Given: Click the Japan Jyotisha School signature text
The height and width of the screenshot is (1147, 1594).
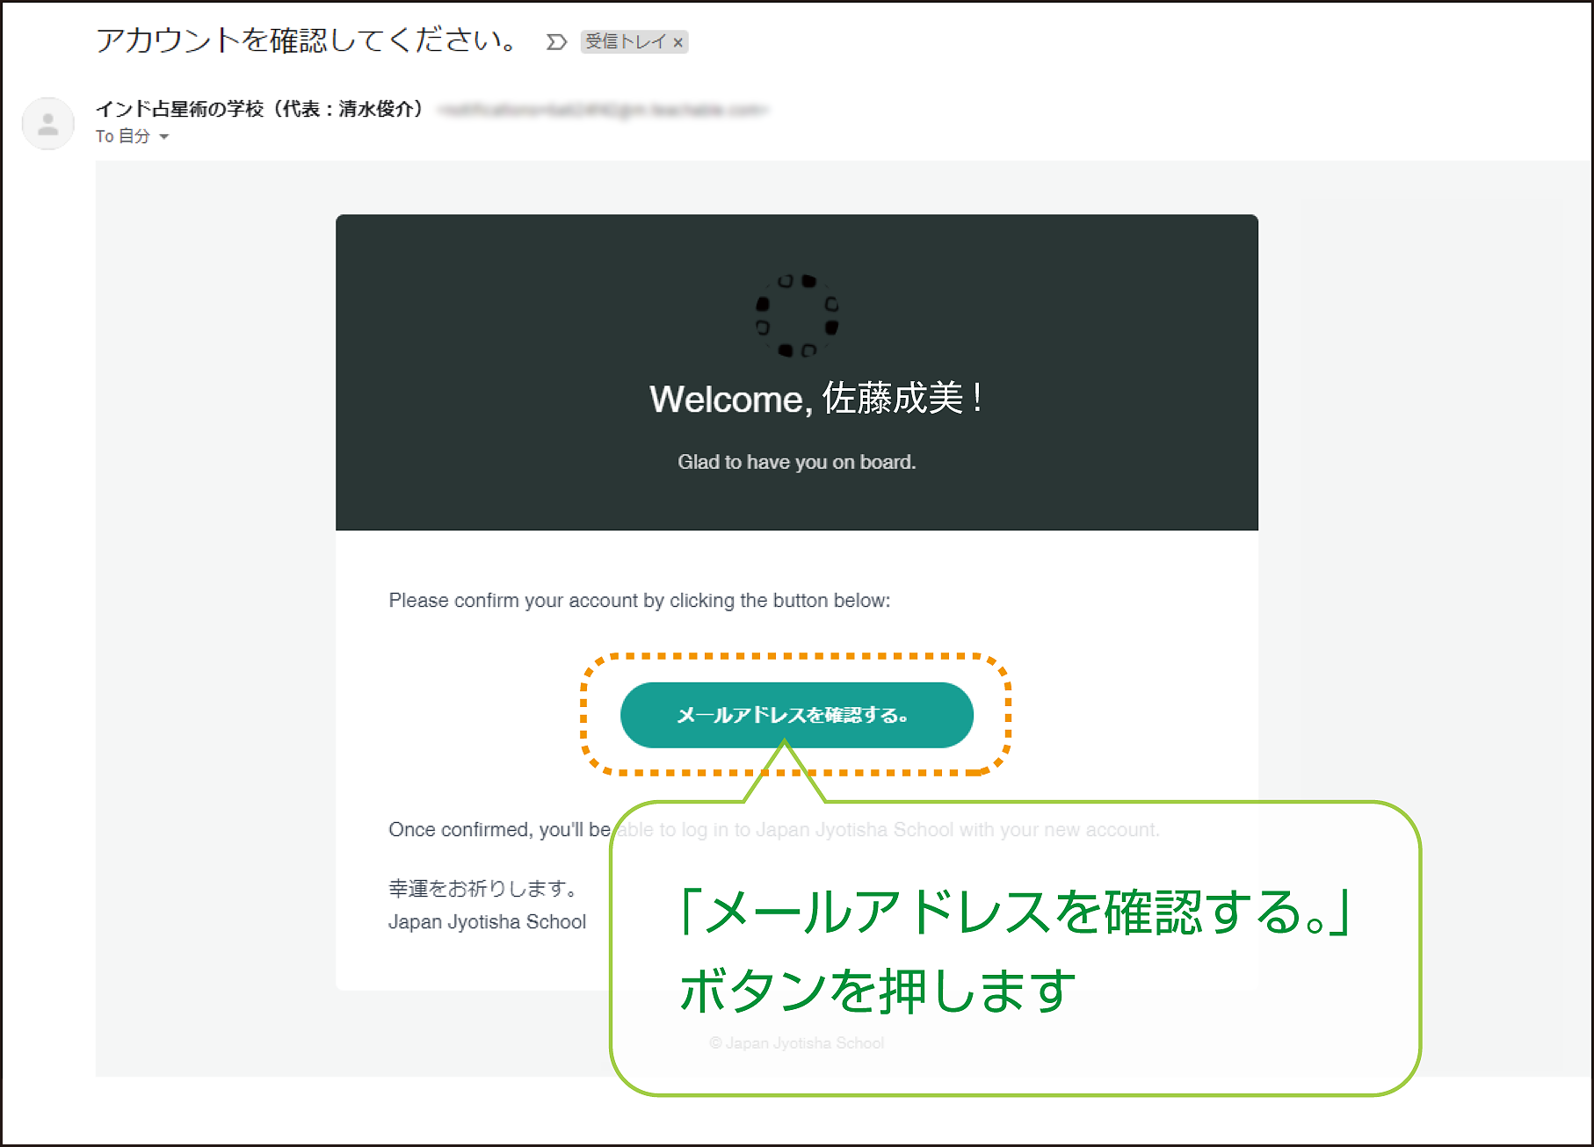Looking at the screenshot, I should pyautogui.click(x=487, y=922).
